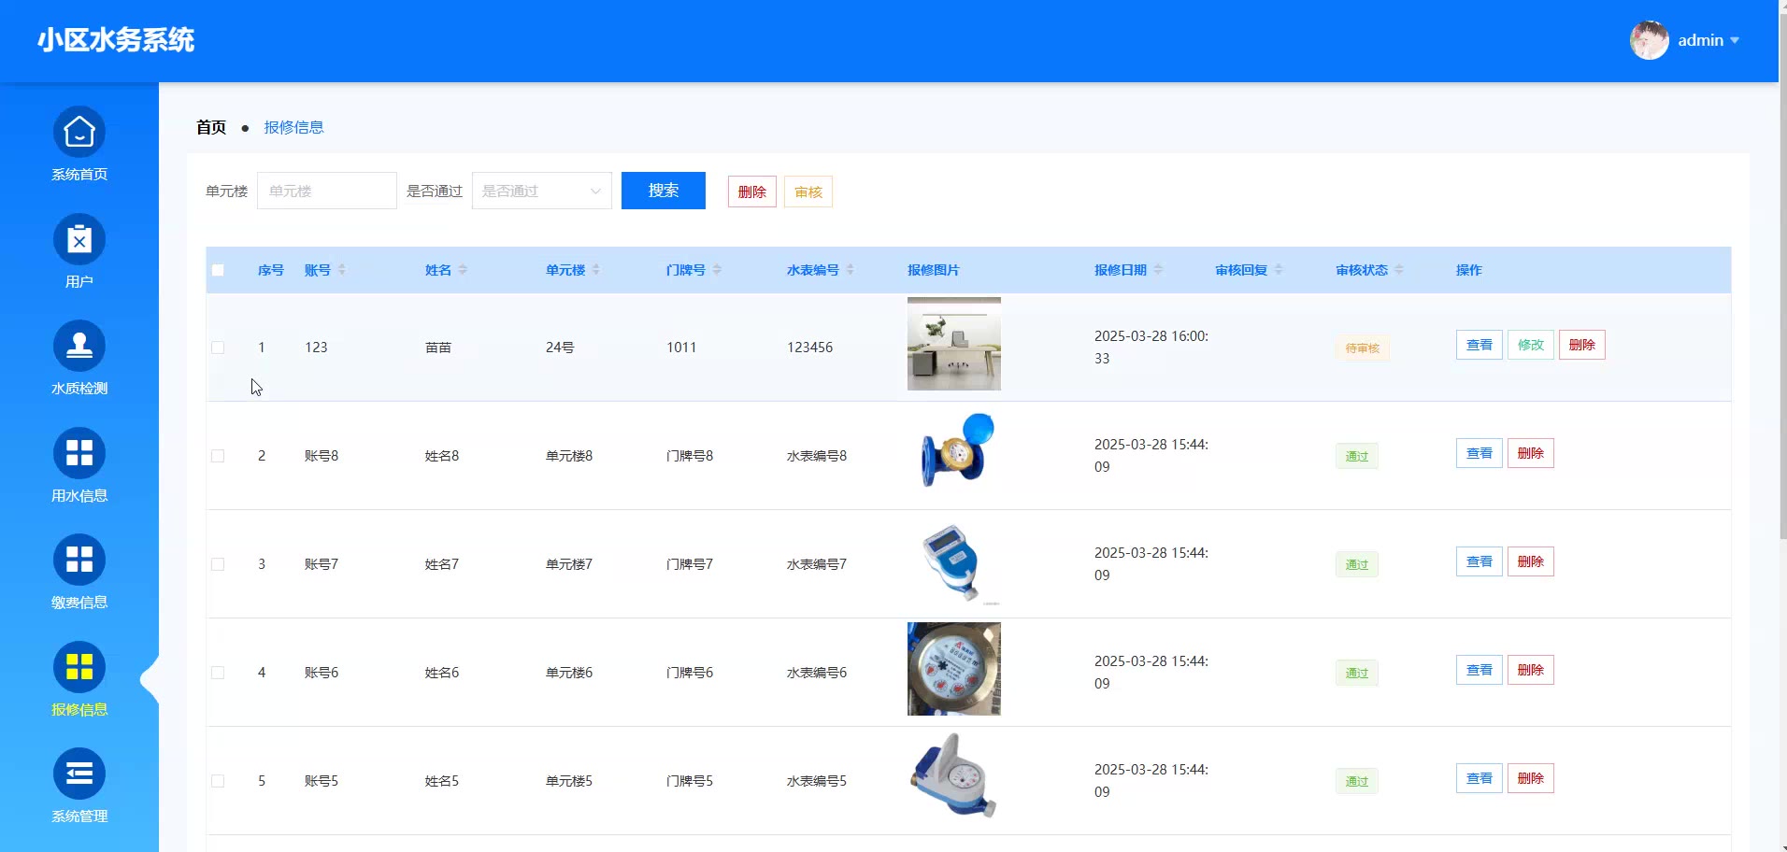Check the row for 苗苗
Image resolution: width=1787 pixels, height=852 pixels.
[218, 348]
